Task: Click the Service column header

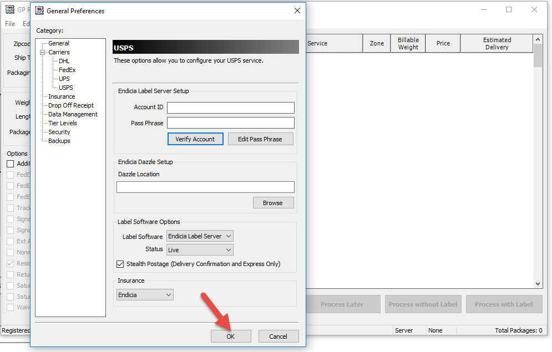Action: click(x=335, y=43)
